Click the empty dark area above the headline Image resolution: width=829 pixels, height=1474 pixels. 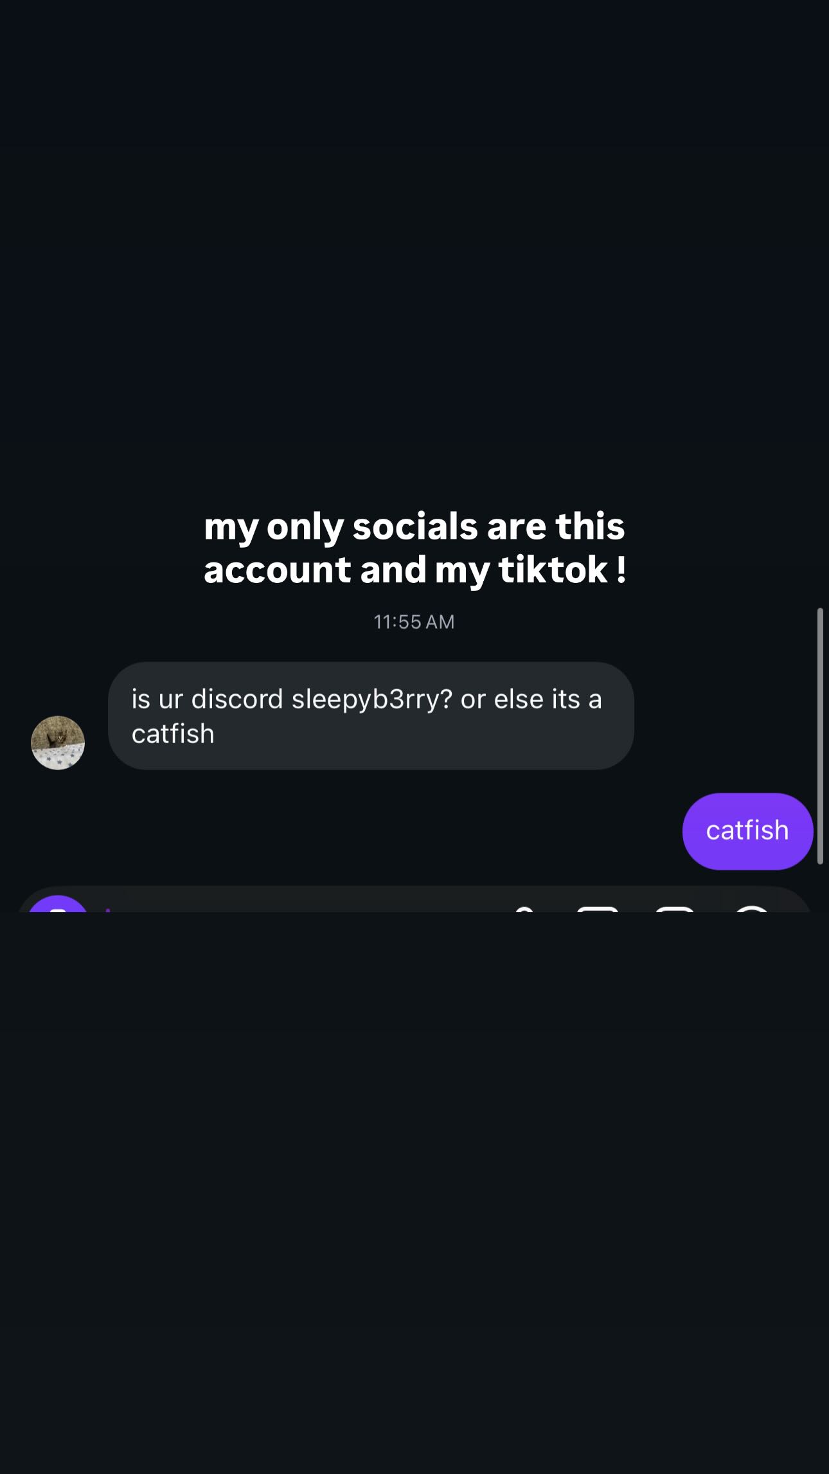point(415,244)
